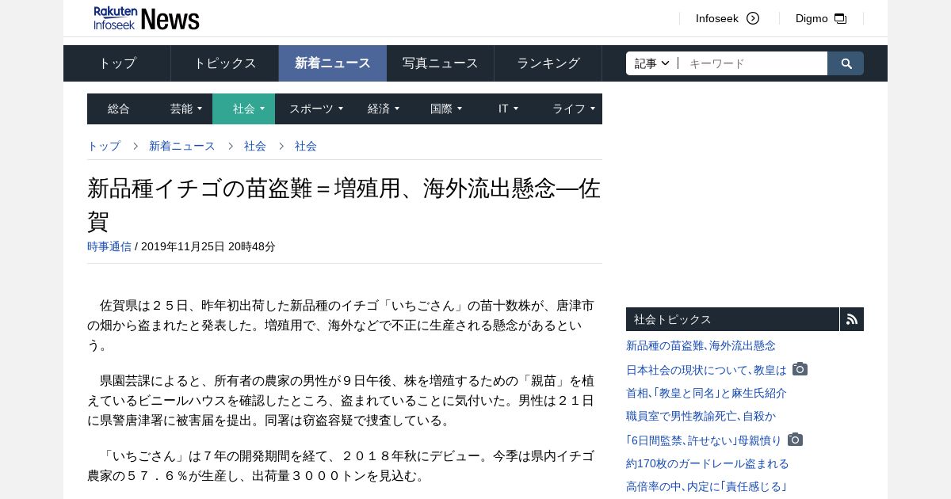Select the 総合 category tab
The width and height of the screenshot is (951, 499).
(119, 109)
